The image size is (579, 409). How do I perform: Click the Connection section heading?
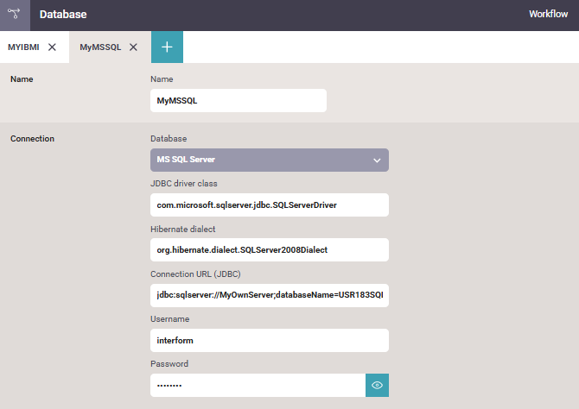click(x=32, y=139)
